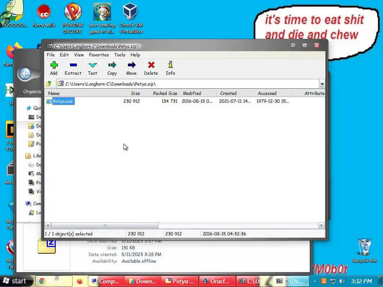Delete selected file with red X icon
This screenshot has height=287, width=383.
pyautogui.click(x=151, y=68)
